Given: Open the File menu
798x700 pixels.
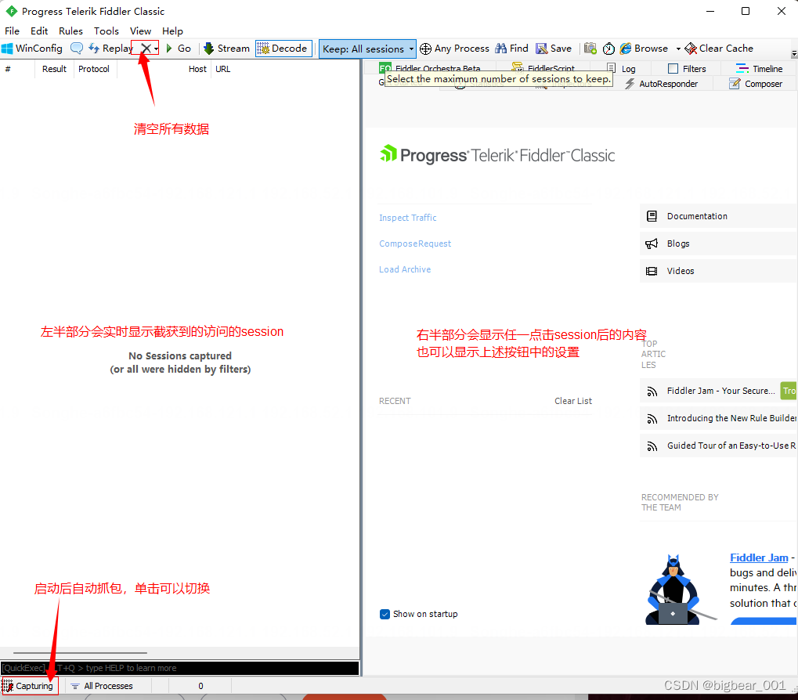Looking at the screenshot, I should 12,31.
